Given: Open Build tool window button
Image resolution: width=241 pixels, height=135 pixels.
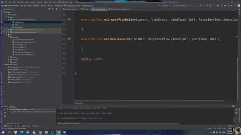Looking at the screenshot, I should point(17,126).
